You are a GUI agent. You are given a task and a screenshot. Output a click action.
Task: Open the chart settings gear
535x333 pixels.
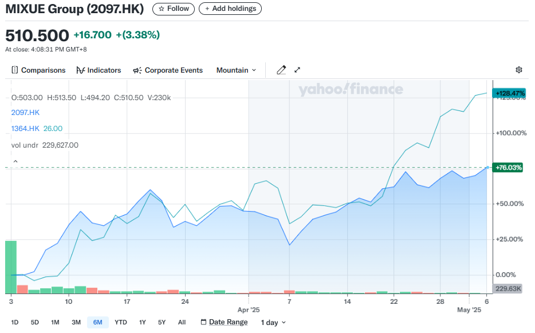click(518, 70)
